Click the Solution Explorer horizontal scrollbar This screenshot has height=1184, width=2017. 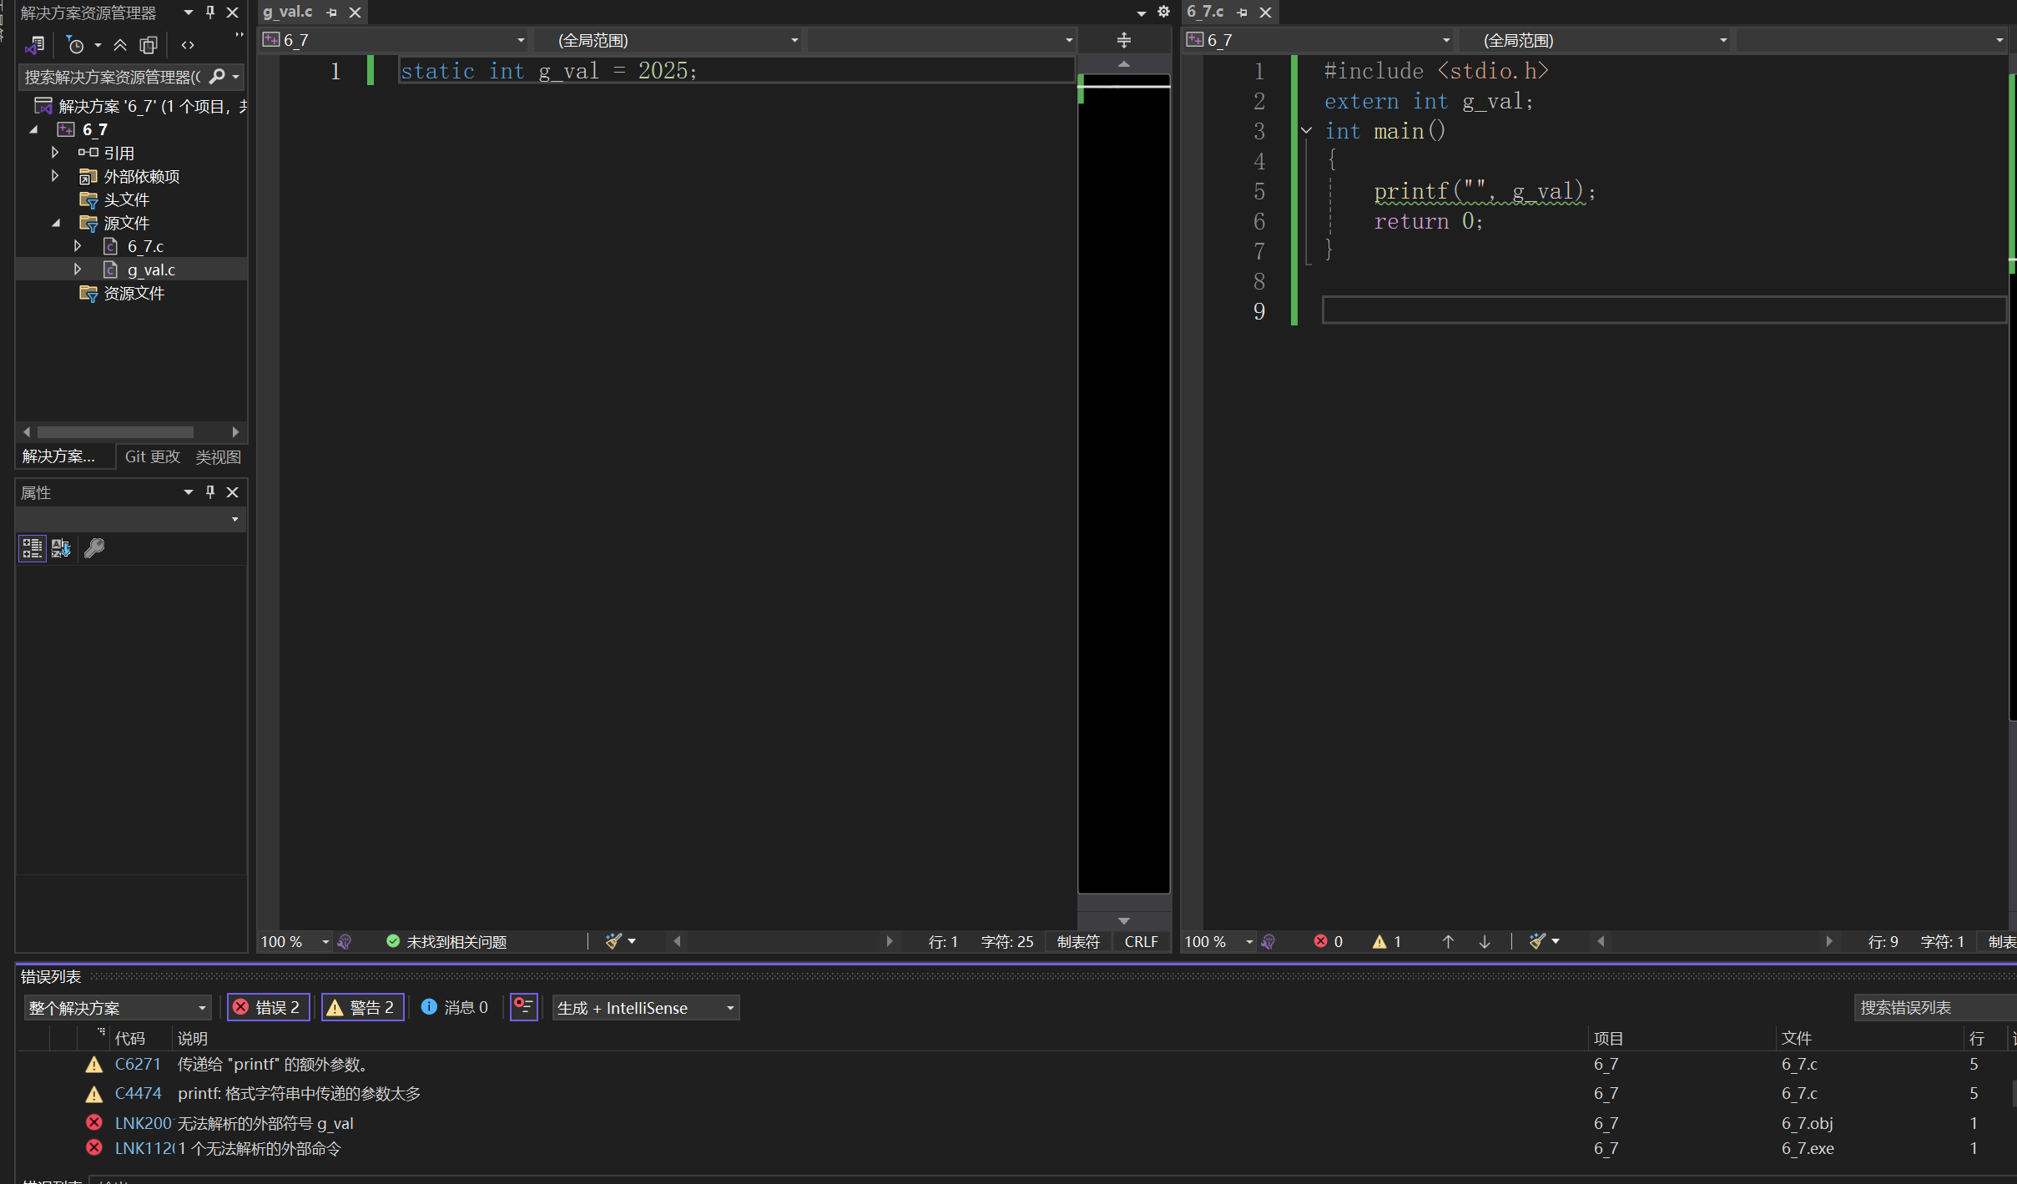(x=115, y=431)
